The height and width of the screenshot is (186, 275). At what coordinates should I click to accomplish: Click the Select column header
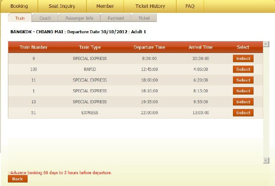click(243, 47)
